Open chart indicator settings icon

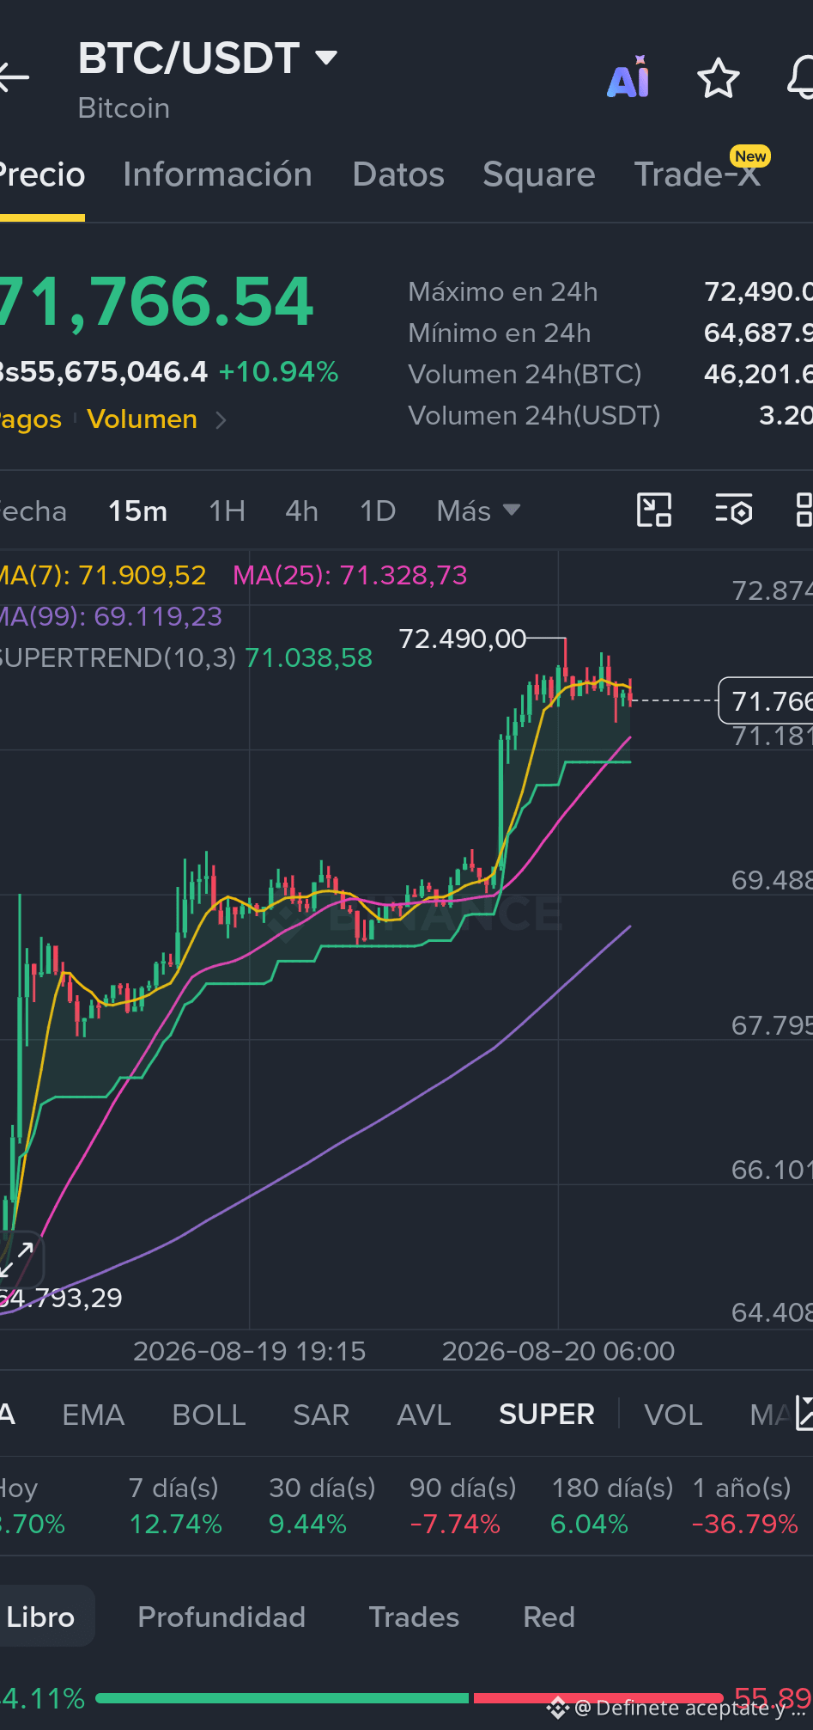(x=734, y=510)
